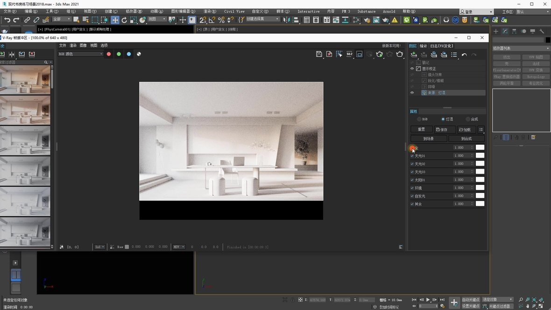Open the 渲染 menu in frame buffer
This screenshot has width=551, height=310.
pyautogui.click(x=73, y=45)
